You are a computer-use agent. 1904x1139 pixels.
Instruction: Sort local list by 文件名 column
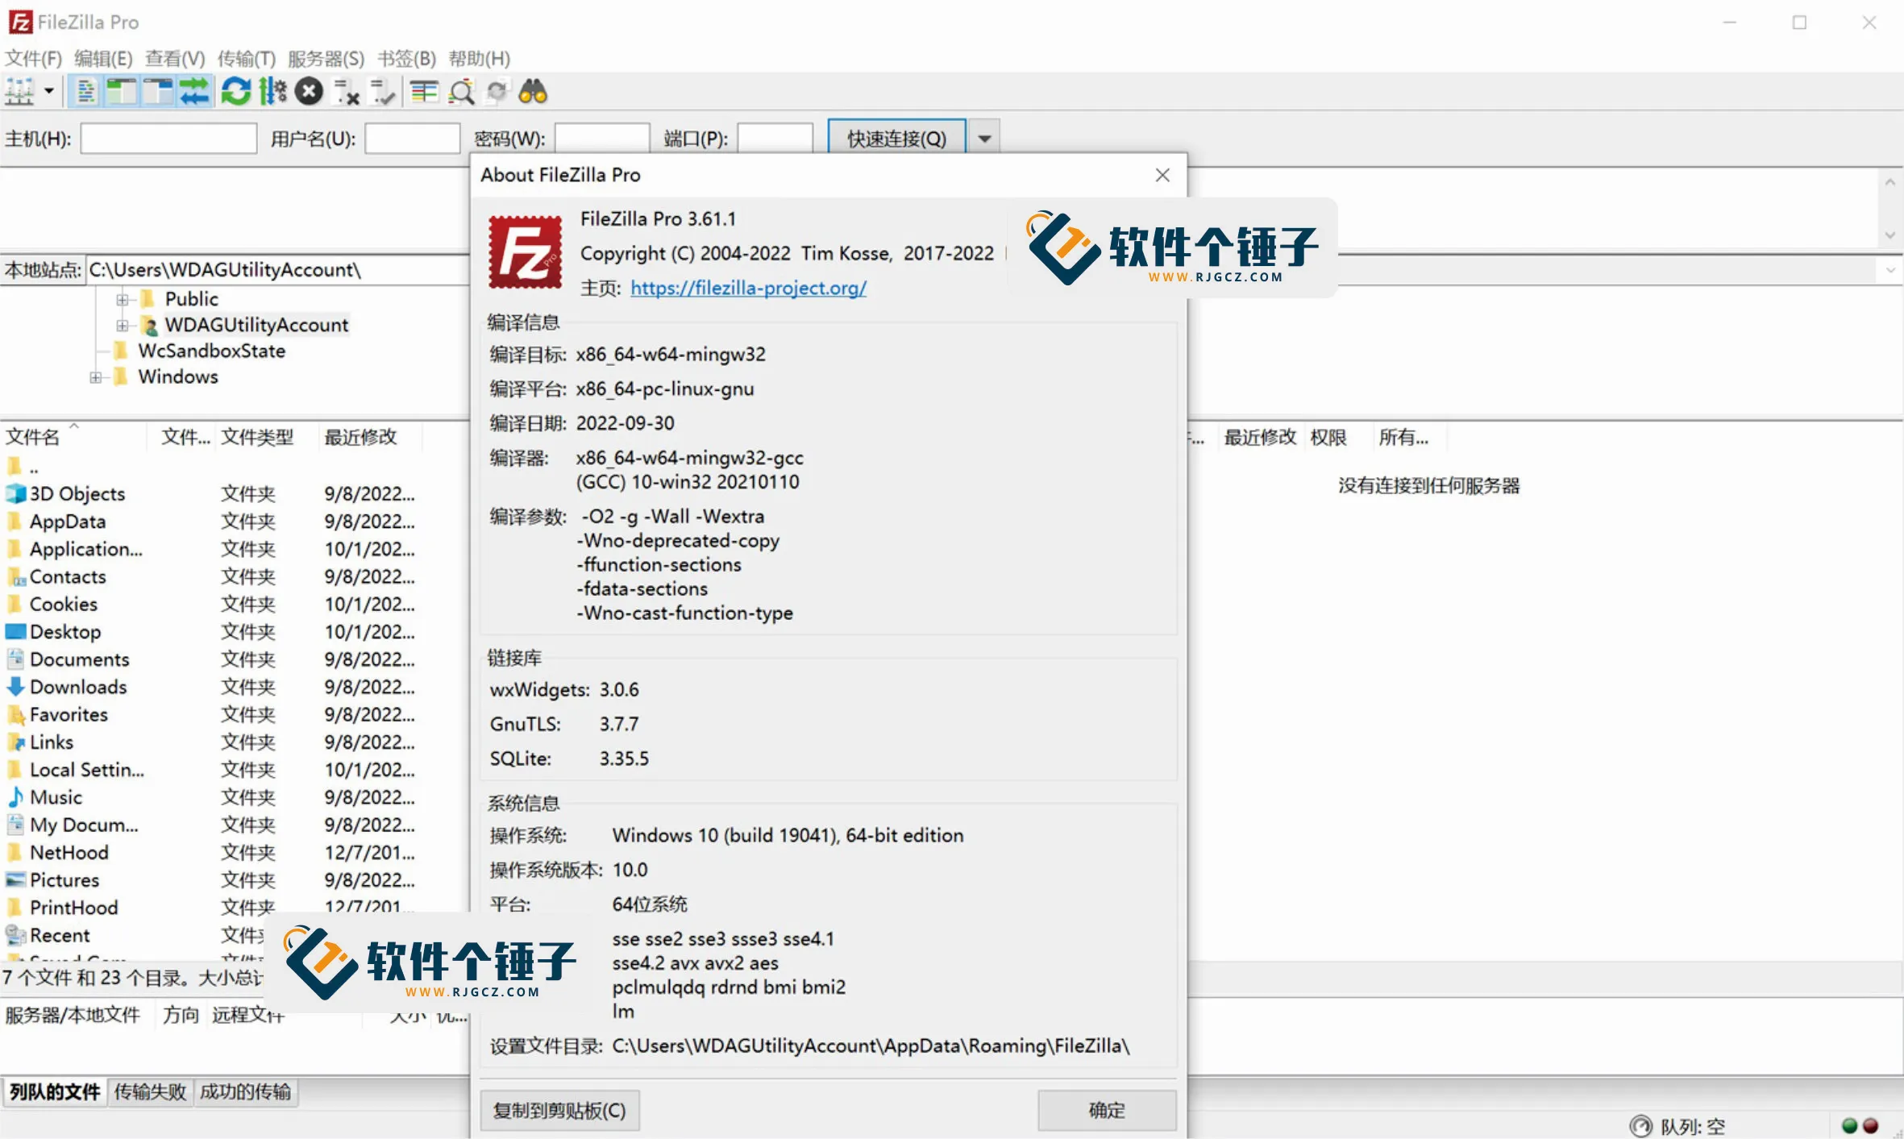(73, 437)
